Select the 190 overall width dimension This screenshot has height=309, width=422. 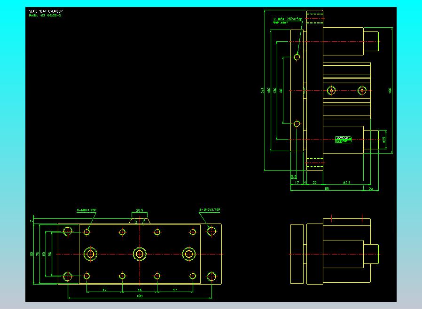click(140, 296)
